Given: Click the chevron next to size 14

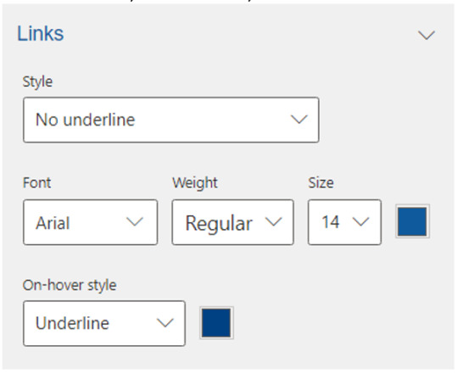Looking at the screenshot, I should 360,221.
